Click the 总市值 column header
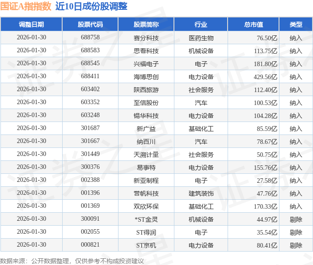 [x=254, y=24]
